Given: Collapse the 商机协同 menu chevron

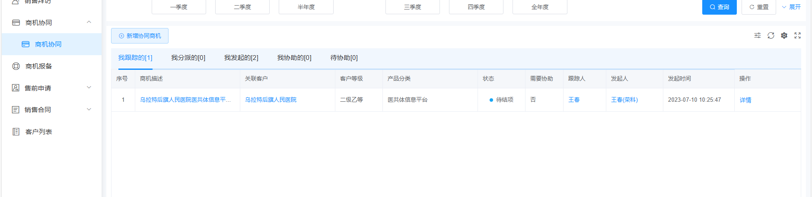Looking at the screenshot, I should pos(89,22).
